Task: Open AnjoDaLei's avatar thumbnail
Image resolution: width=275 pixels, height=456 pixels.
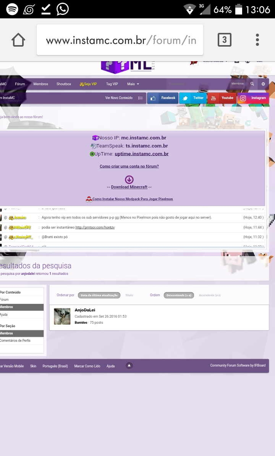Action: click(62, 316)
